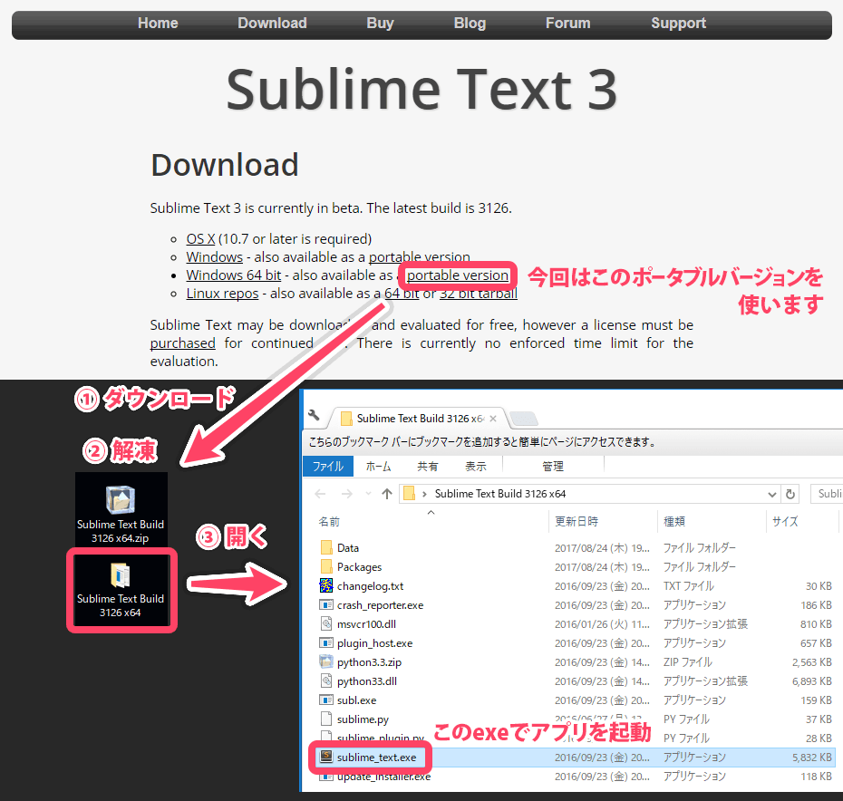Image resolution: width=843 pixels, height=801 pixels.
Task: Click the 2,563 KB size cell
Action: 812,662
